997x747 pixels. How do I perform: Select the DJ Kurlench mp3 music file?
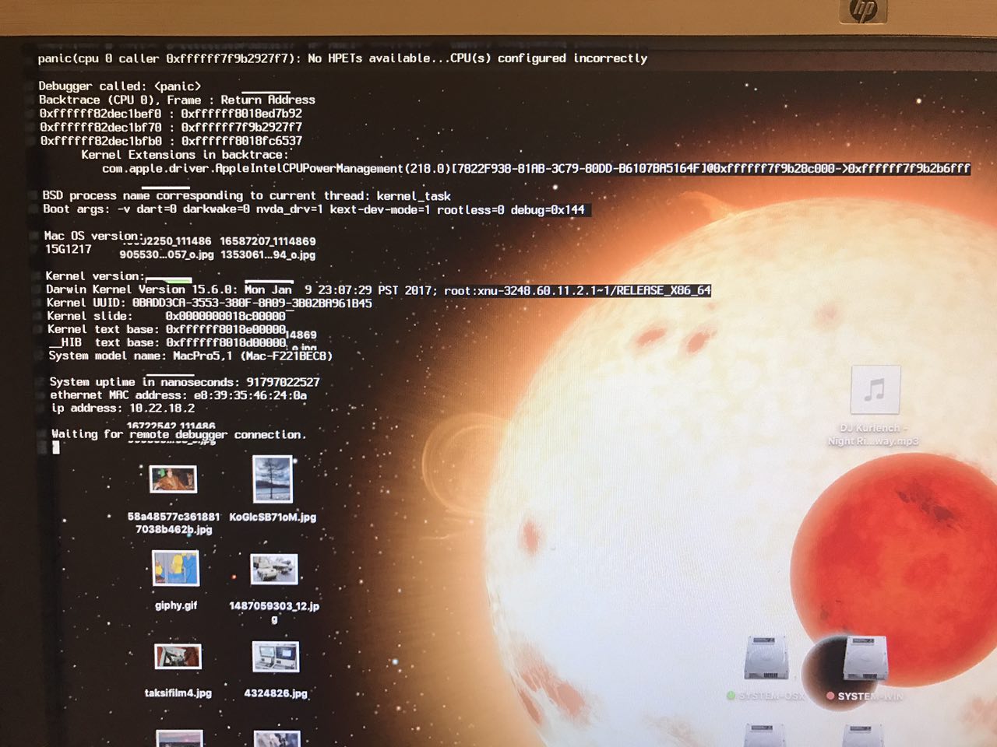pyautogui.click(x=875, y=390)
